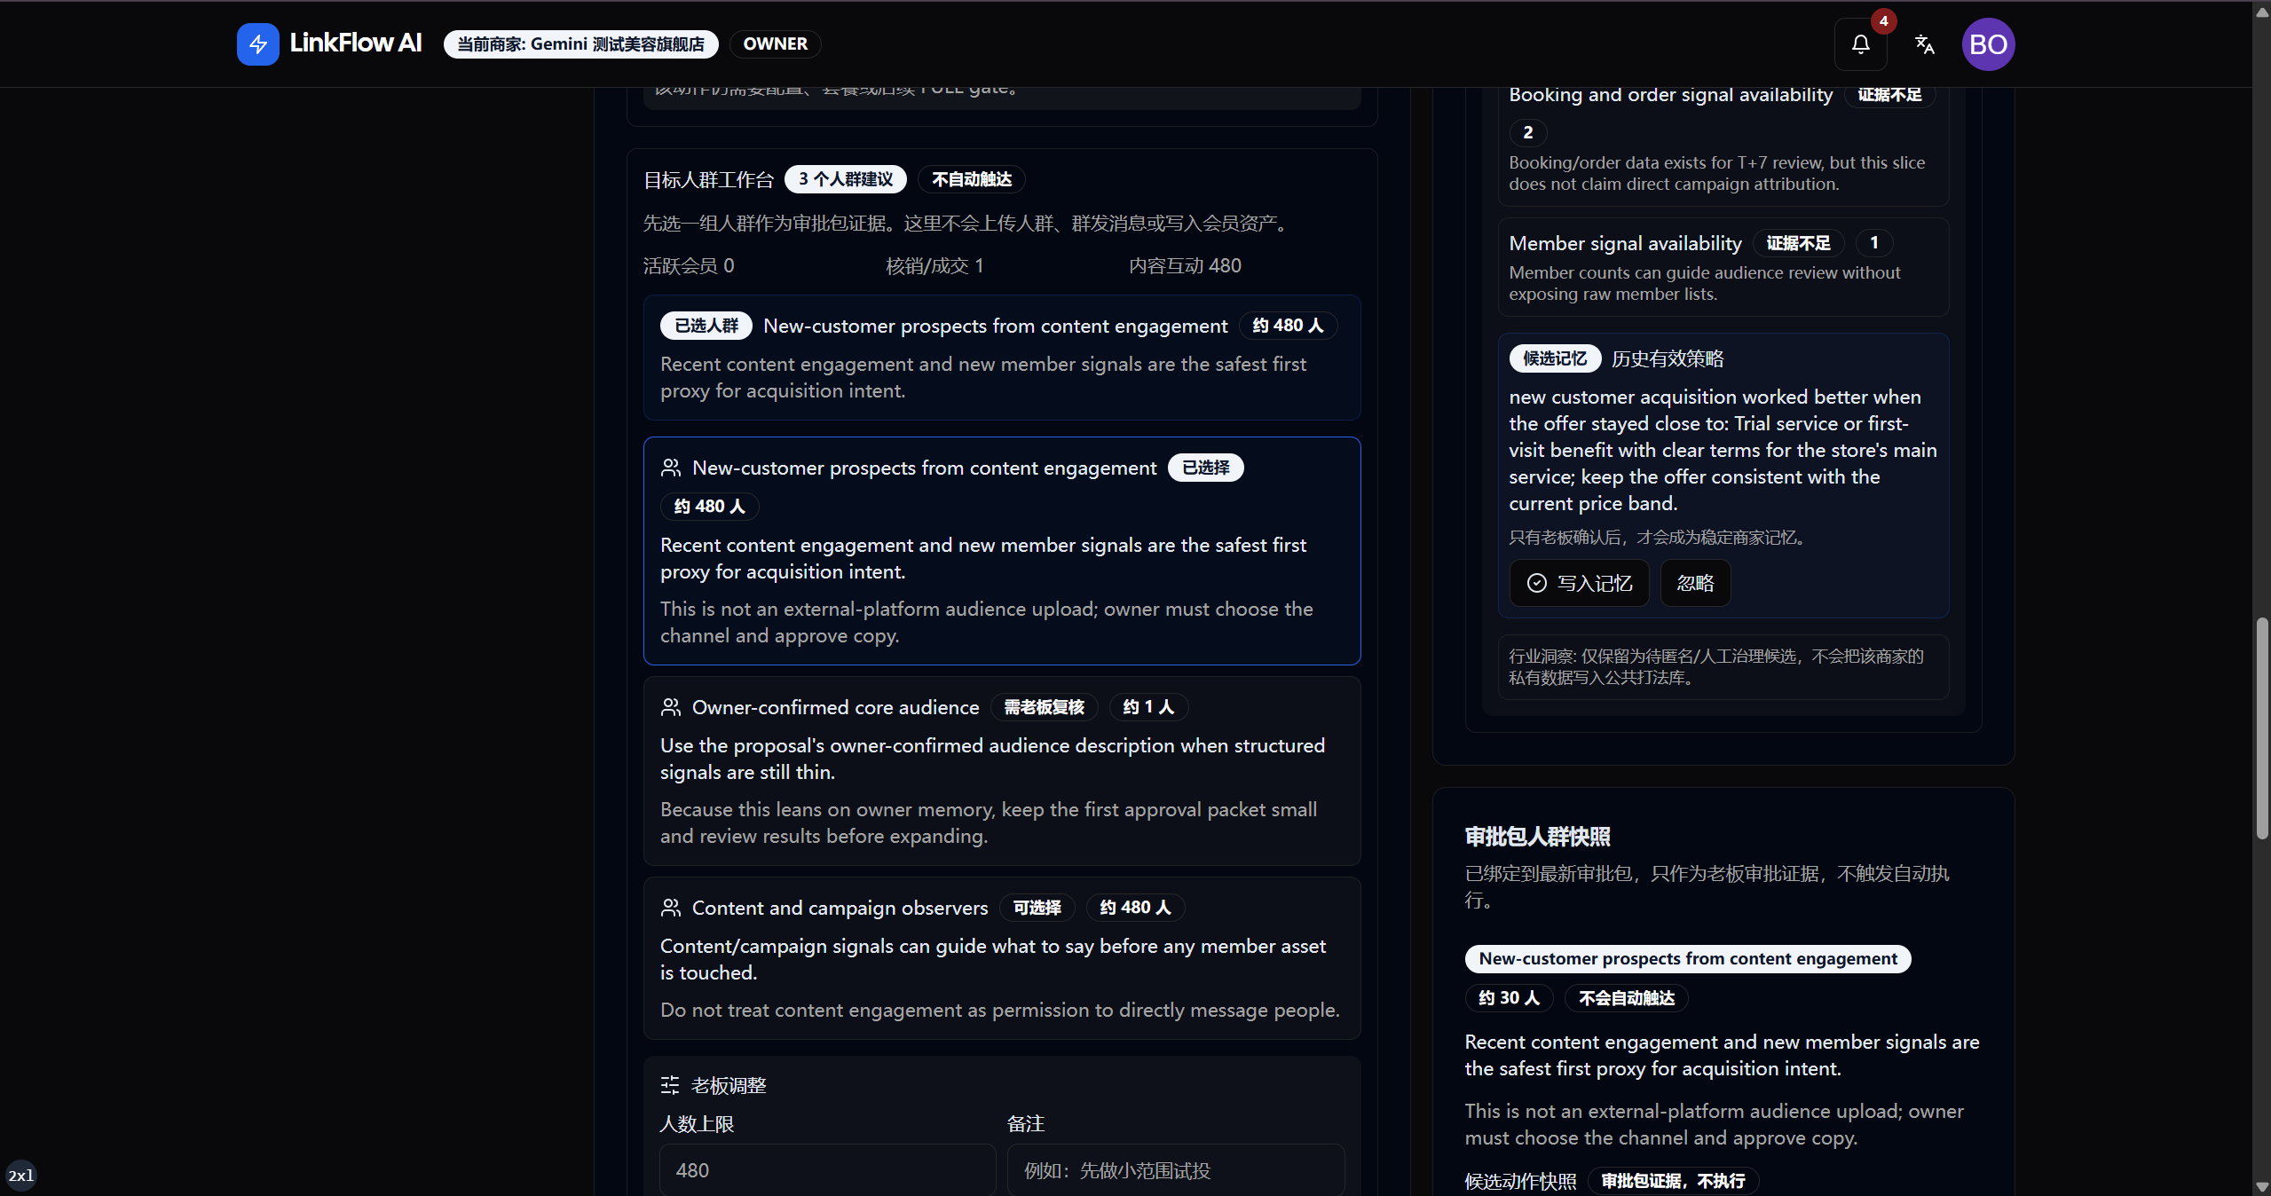Viewport: 2271px width, 1196px height.
Task: Click the 已选人群 summary card
Action: pyautogui.click(x=1002, y=358)
